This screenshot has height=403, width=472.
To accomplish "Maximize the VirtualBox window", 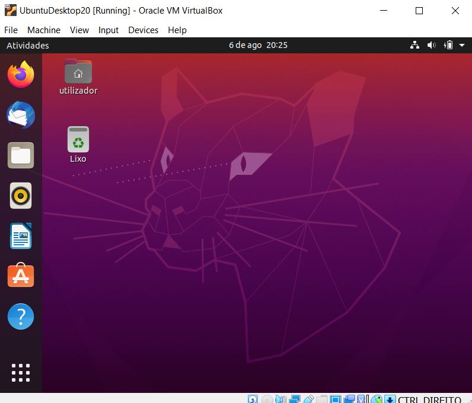I will pyautogui.click(x=419, y=11).
